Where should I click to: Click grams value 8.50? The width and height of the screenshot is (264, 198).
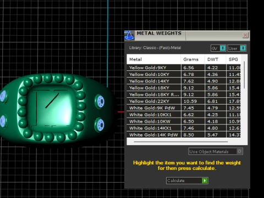coord(189,135)
